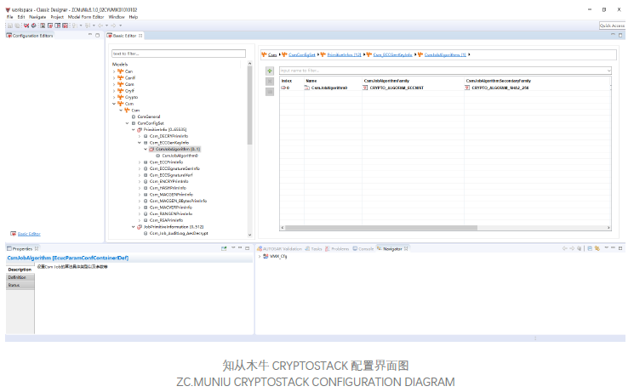This screenshot has width=634, height=392.
Task: Click the Forward navigation arrow in toolbar
Action: (114, 26)
